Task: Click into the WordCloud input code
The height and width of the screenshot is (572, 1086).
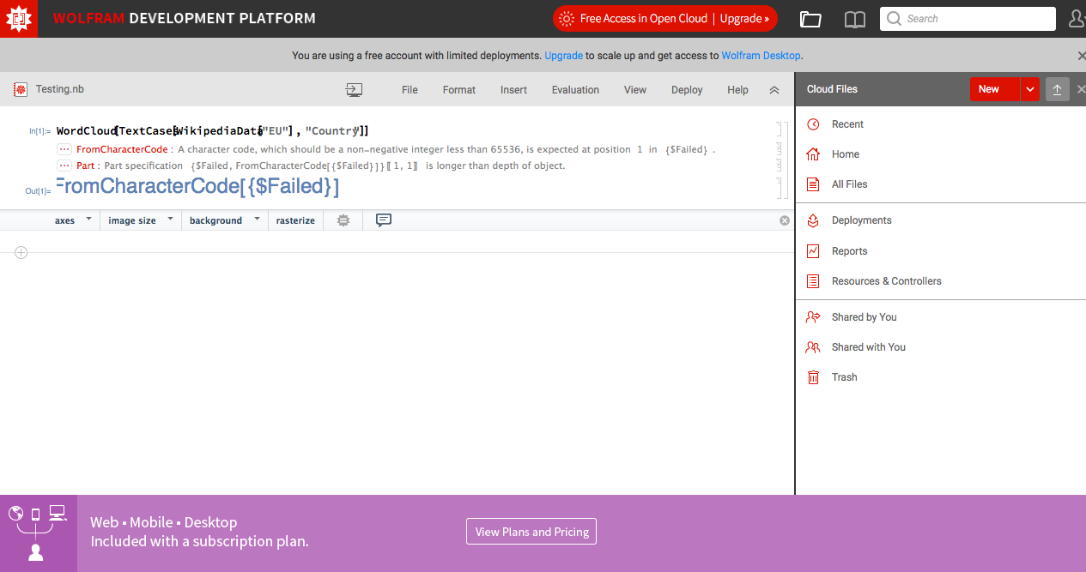Action: (212, 131)
